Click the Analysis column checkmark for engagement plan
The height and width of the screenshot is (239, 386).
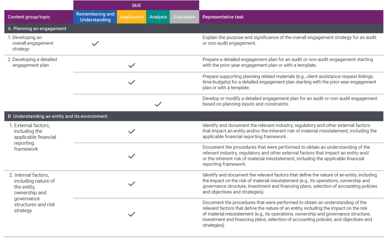[158, 104]
